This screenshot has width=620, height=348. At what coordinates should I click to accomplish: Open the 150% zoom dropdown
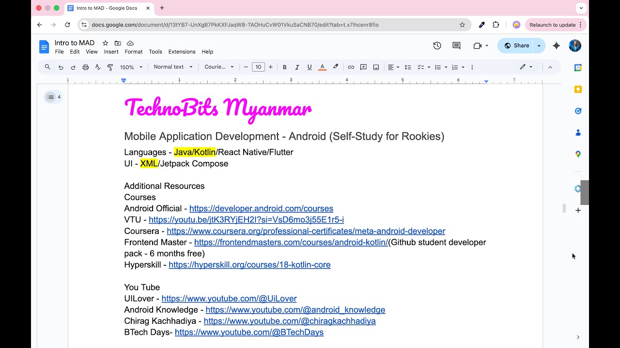[x=131, y=67]
